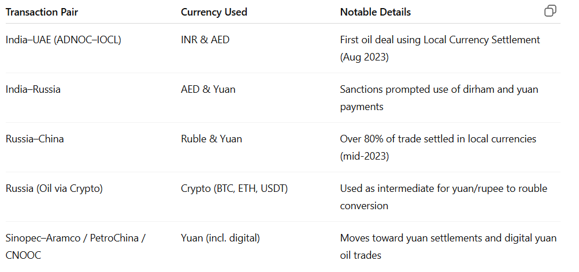Select the Russia–China row label
The width and height of the screenshot is (579, 272).
35,139
